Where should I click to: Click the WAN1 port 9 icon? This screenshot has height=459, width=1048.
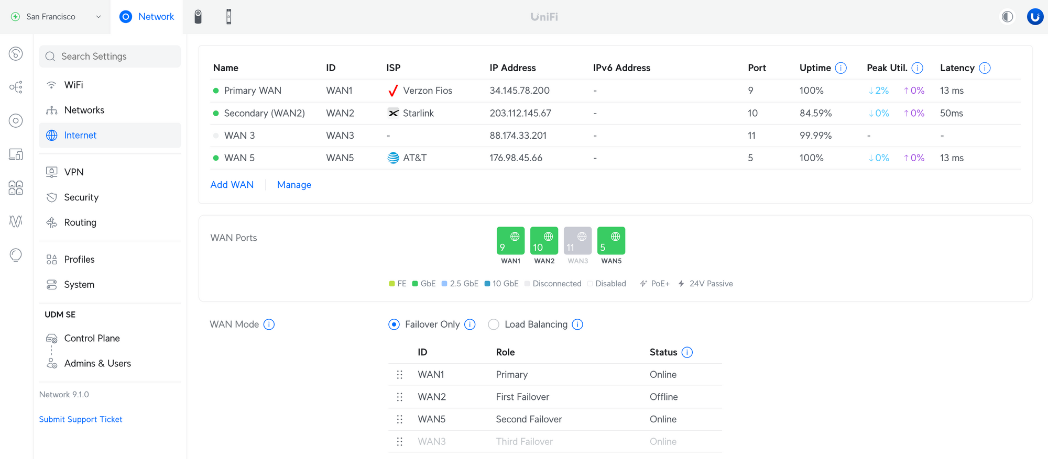[510, 241]
